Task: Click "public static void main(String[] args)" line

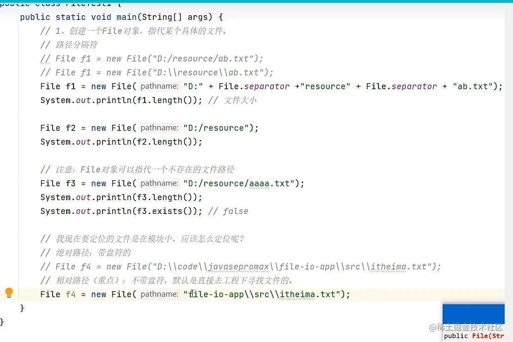Action: pos(122,17)
